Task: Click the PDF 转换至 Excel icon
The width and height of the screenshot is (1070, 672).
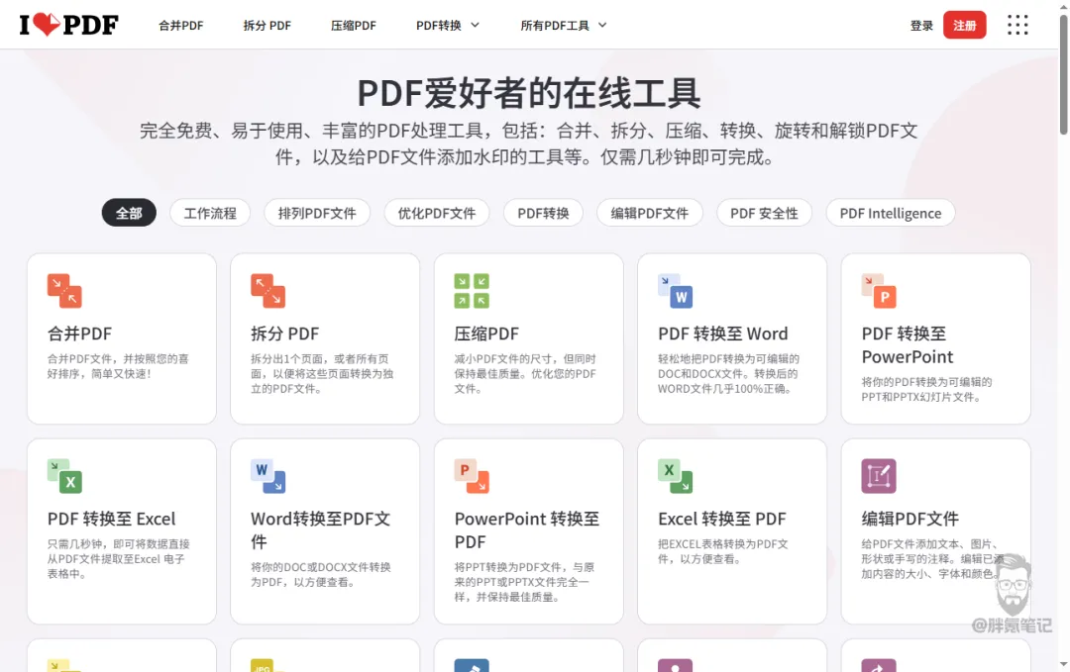Action: coord(64,476)
